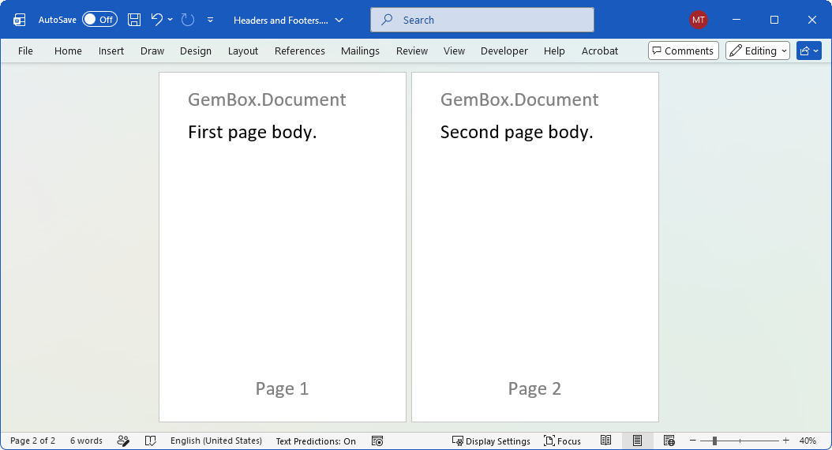Undo the last action

point(156,20)
